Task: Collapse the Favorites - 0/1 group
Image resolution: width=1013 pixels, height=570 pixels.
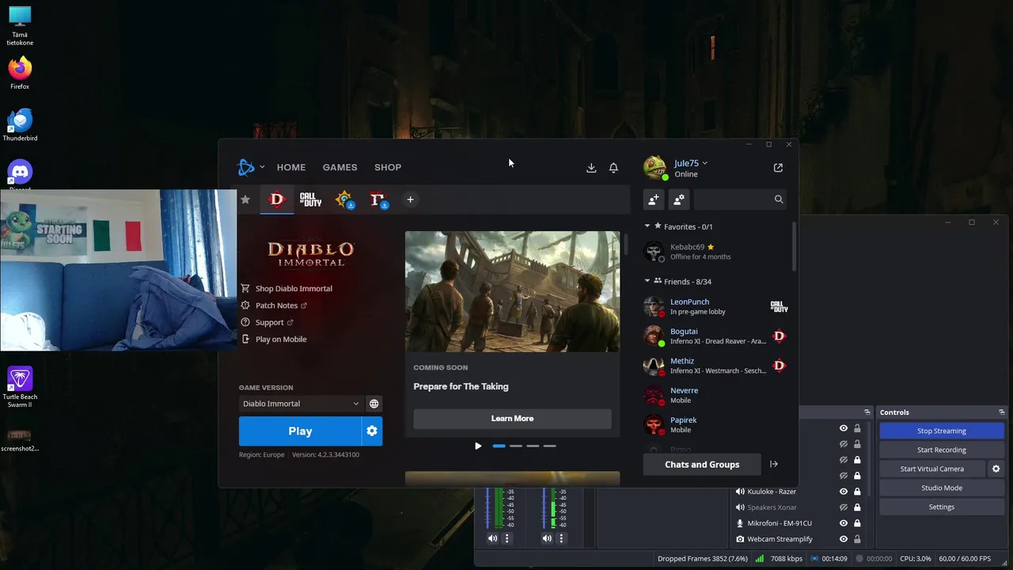Action: [647, 226]
